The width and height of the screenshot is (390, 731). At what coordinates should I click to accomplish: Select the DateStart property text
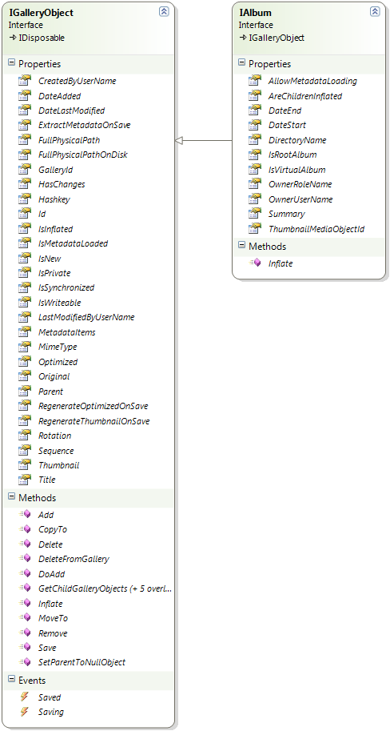[x=287, y=125]
